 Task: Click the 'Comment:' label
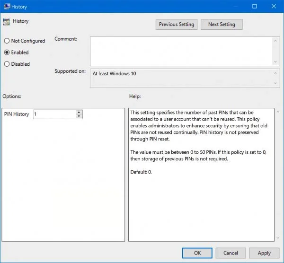[66, 39]
